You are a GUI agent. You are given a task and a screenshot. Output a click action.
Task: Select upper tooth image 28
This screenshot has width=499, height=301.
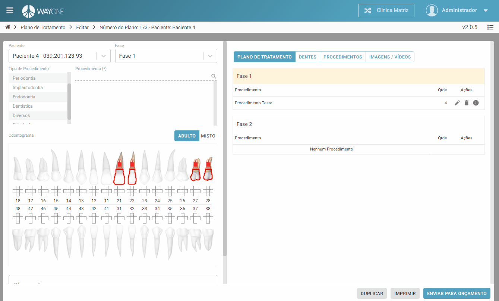(208, 169)
